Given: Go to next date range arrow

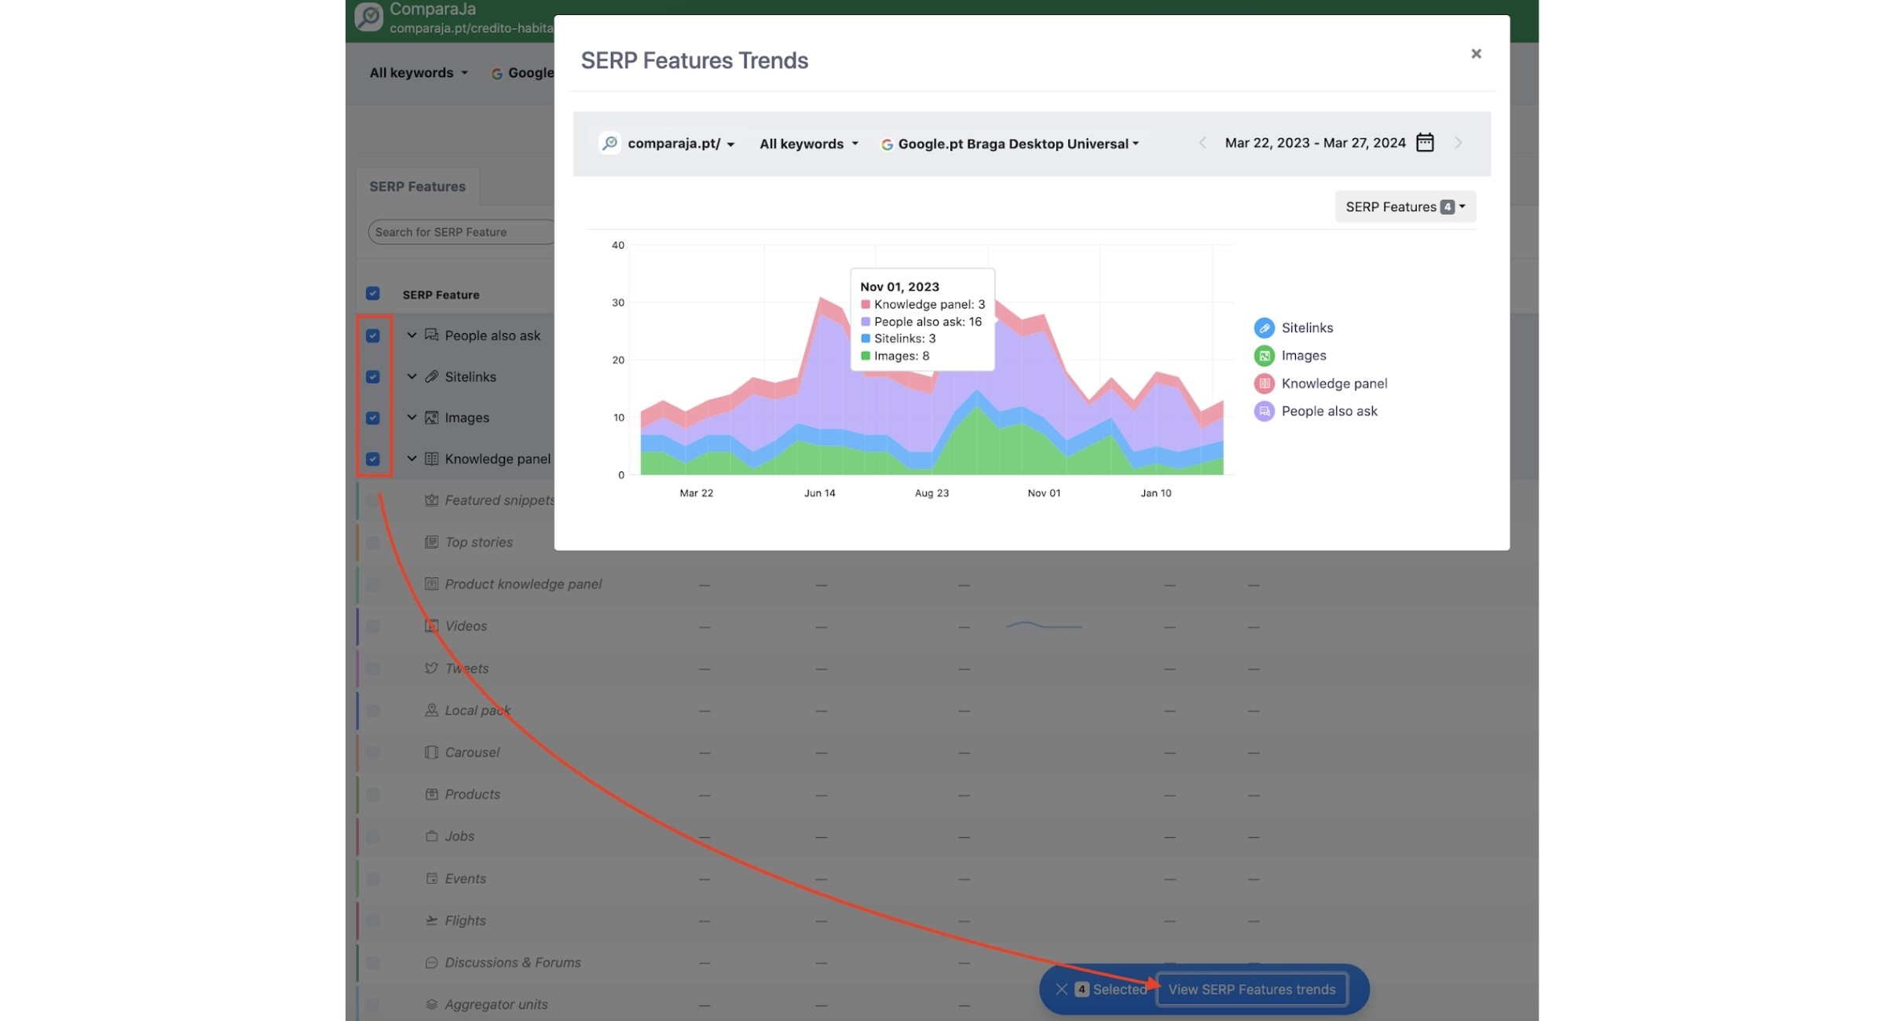Looking at the screenshot, I should 1458,143.
